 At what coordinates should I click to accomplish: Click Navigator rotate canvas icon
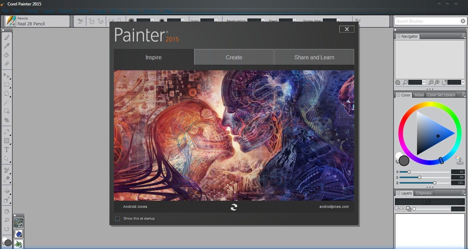tap(444, 83)
